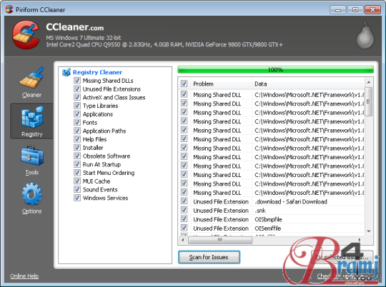This screenshot has width=386, height=287.
Task: Click the horizontal scroll left arrow
Action: pos(183,240)
